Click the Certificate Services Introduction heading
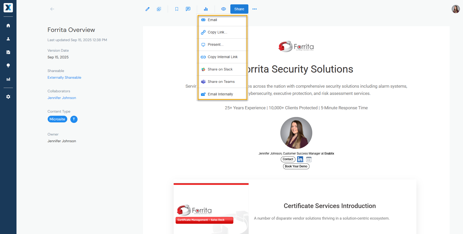Viewport: 463px width, 234px height. 330,206
